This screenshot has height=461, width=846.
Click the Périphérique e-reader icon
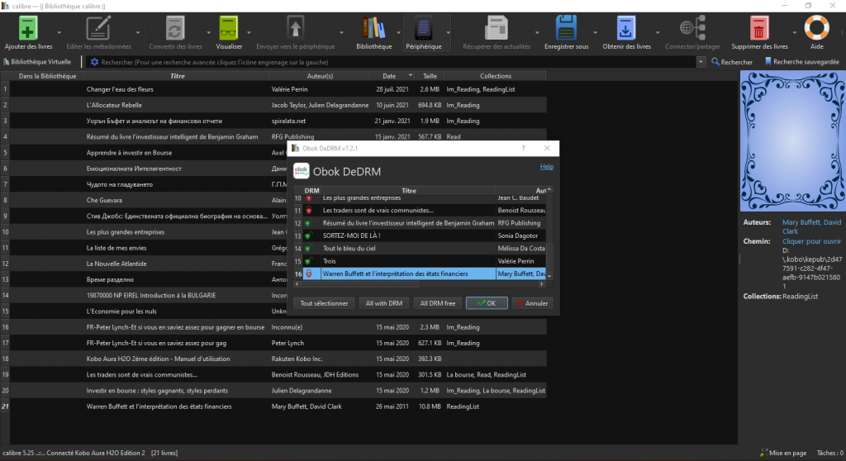(x=424, y=28)
